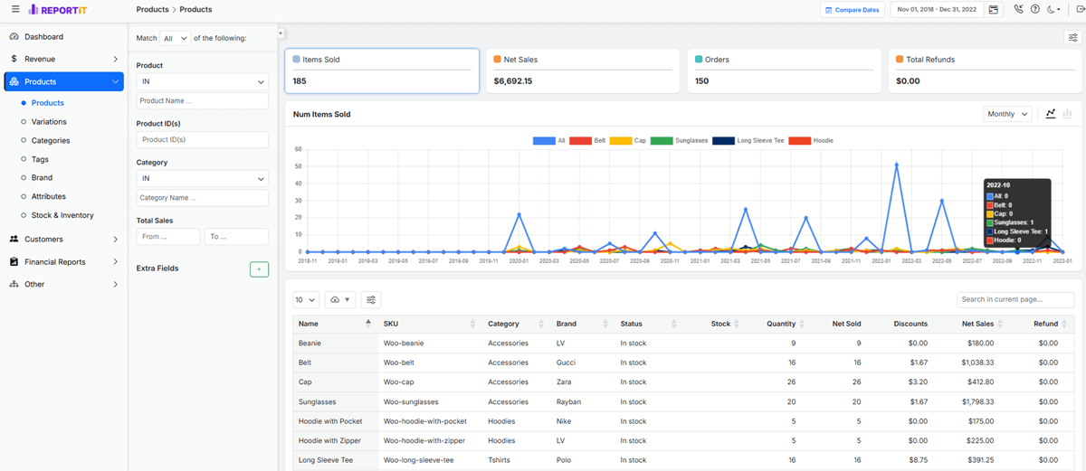
Task: Open the Match All dropdown
Action: (175, 38)
